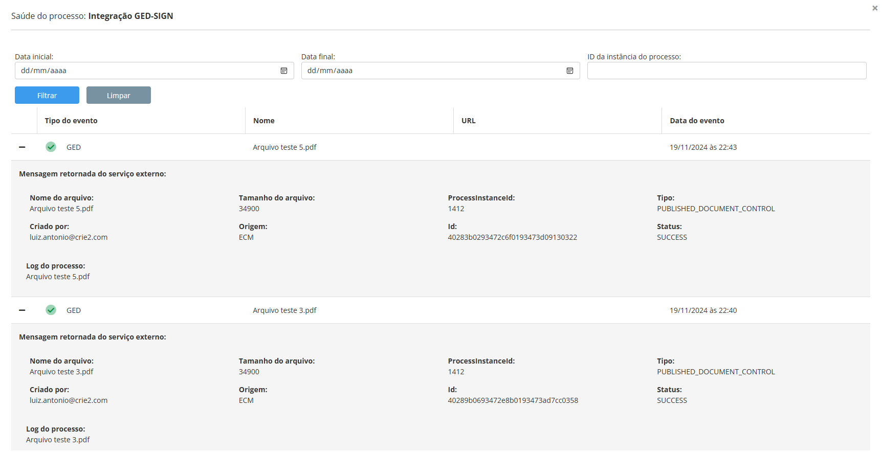882x452 pixels.
Task: Click success checkmark icon for Arquivo teste 3.pdf
Action: [51, 310]
